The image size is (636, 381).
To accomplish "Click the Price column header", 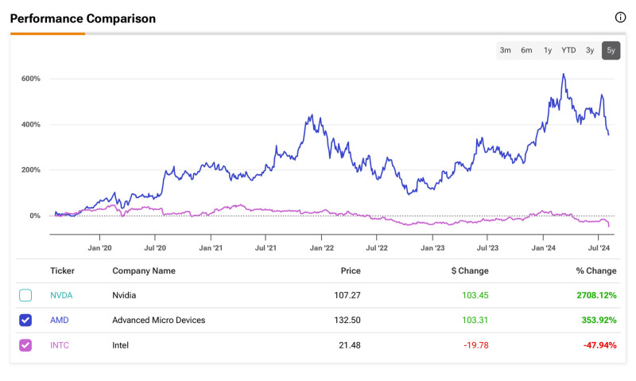I will [351, 270].
